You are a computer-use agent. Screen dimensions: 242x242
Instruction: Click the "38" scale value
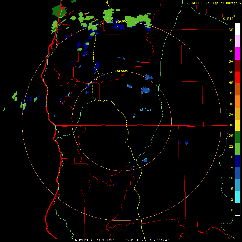coord(231,104)
